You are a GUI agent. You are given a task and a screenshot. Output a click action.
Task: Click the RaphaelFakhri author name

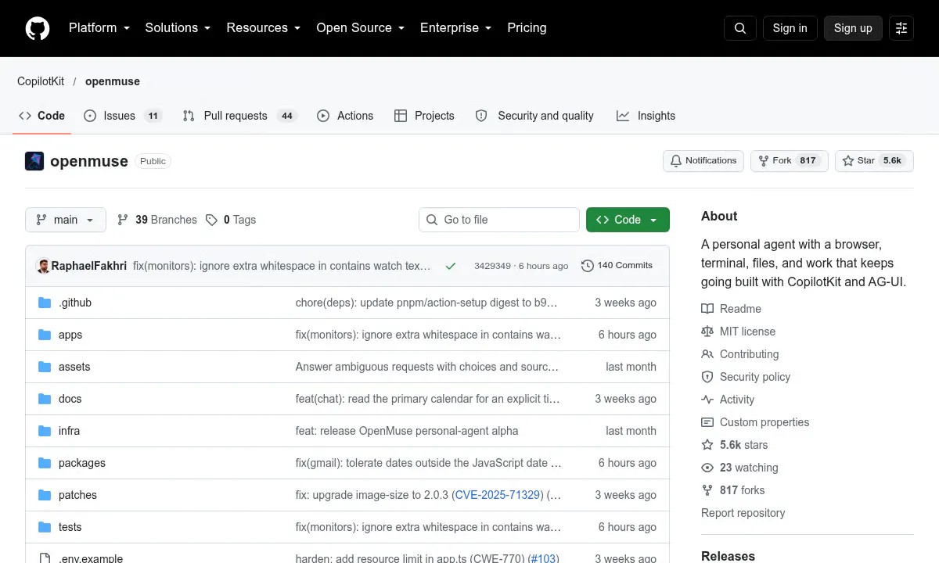pyautogui.click(x=89, y=266)
